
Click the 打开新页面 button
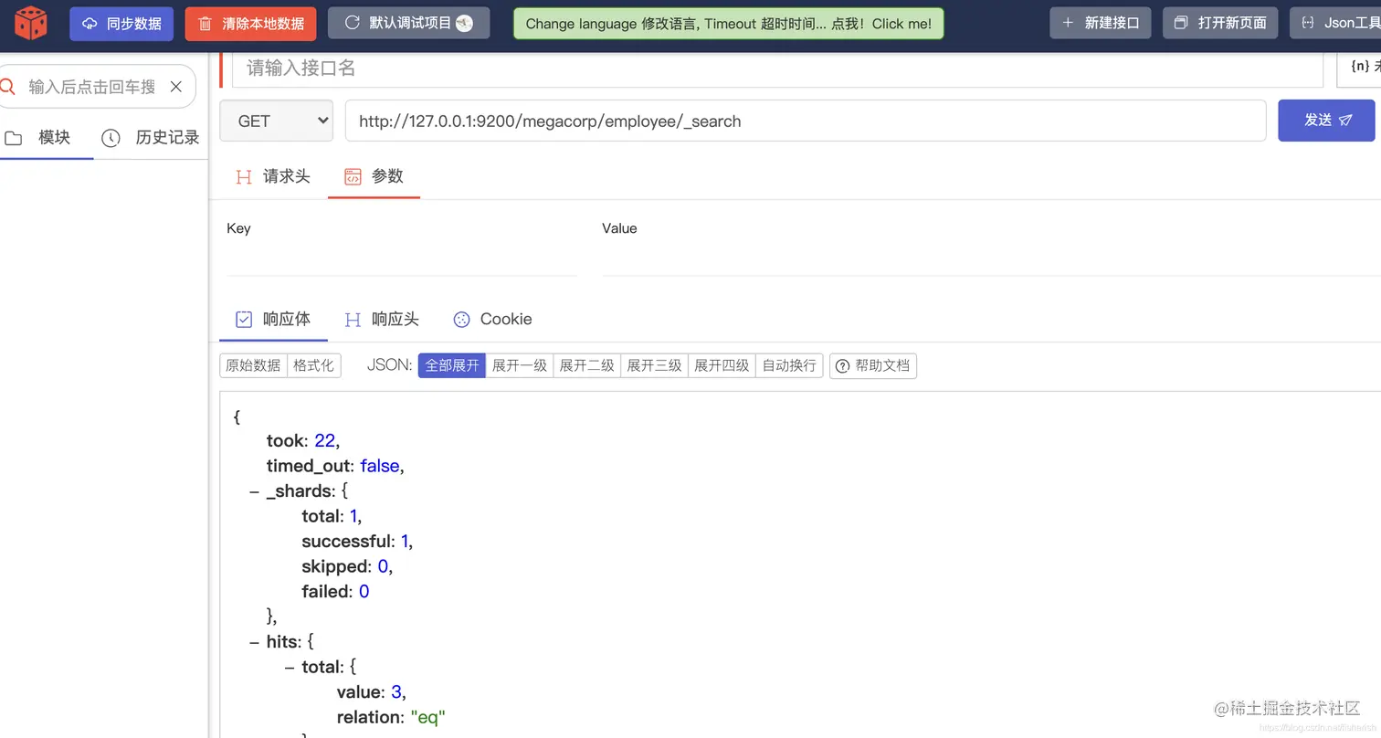1220,23
